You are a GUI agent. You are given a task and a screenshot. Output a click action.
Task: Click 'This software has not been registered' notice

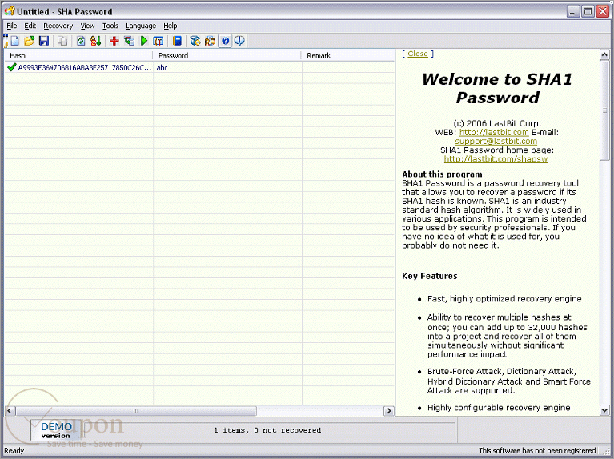click(x=537, y=451)
